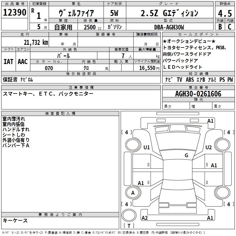
Task: Select the exterior grade B cell
Action: pos(220,27)
